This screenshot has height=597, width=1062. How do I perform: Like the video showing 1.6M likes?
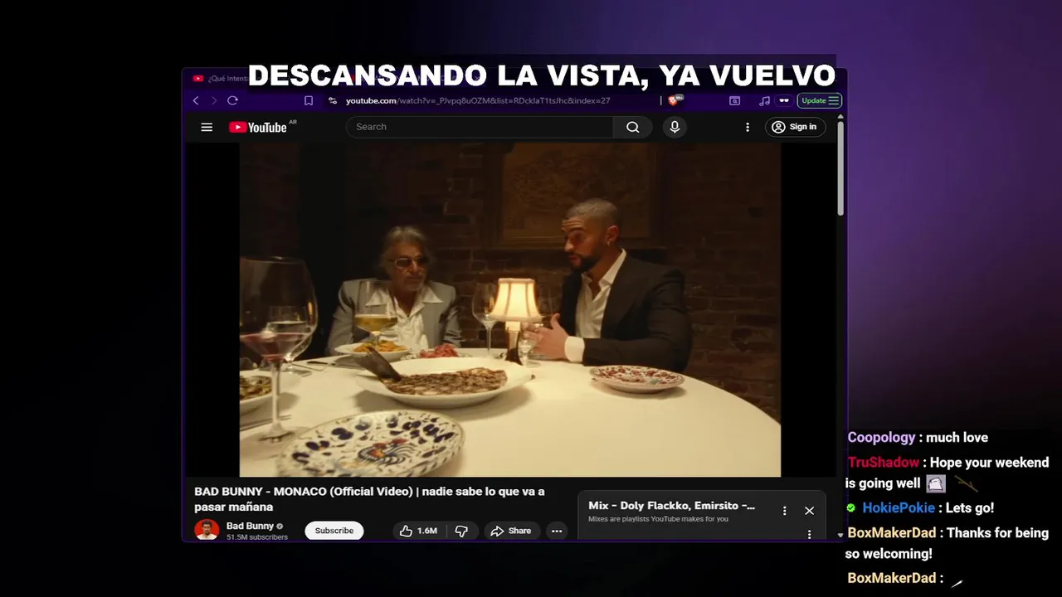coord(419,531)
